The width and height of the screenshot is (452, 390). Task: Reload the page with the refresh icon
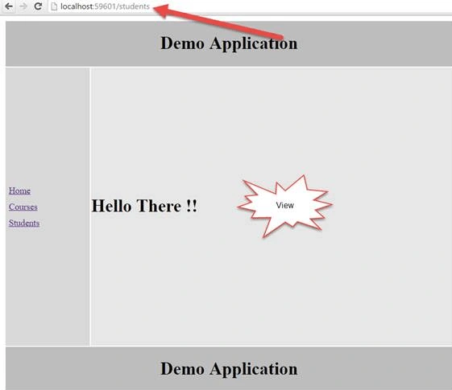click(38, 6)
